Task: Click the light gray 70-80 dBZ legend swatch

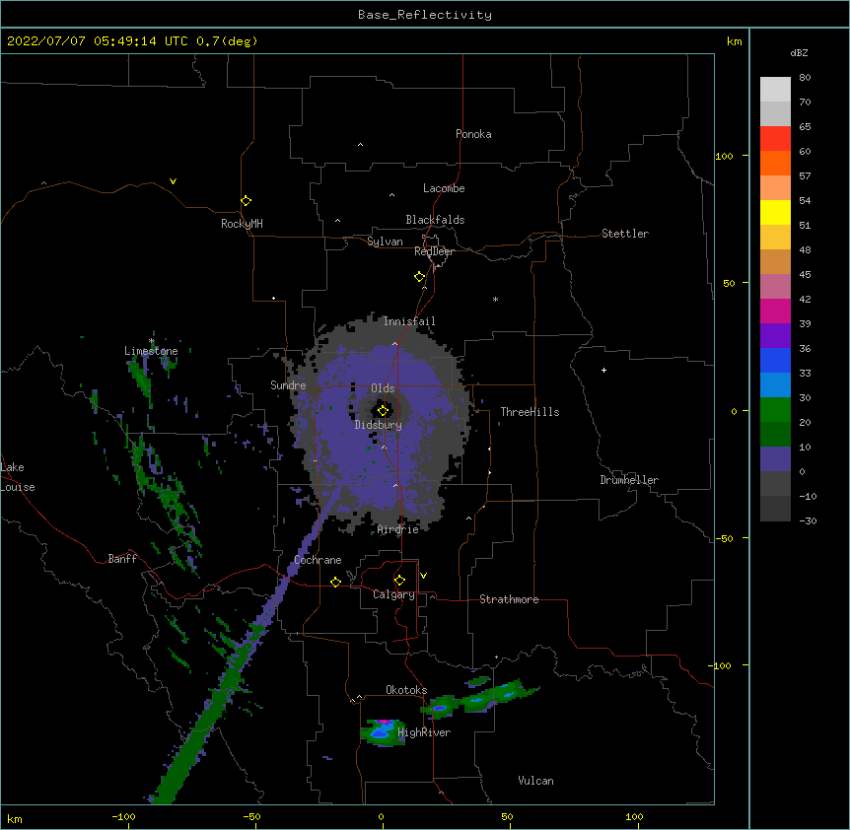Action: click(775, 90)
